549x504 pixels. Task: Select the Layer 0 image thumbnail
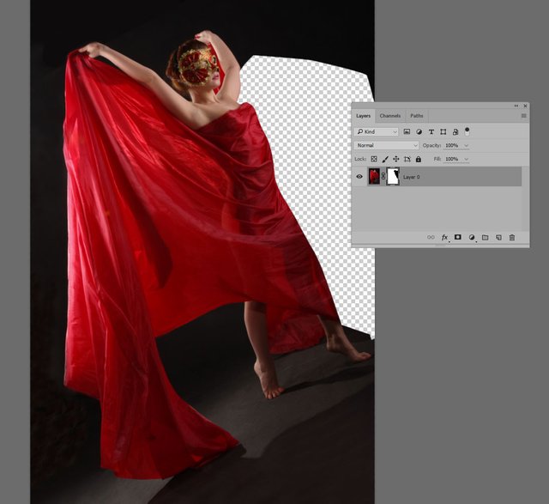pyautogui.click(x=374, y=176)
